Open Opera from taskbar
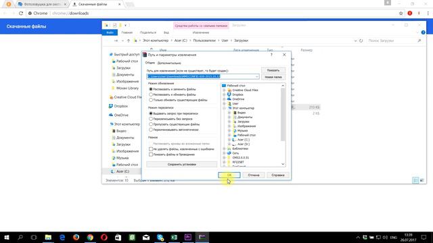Screen dimensions: 433x243 [x=104, y=237]
